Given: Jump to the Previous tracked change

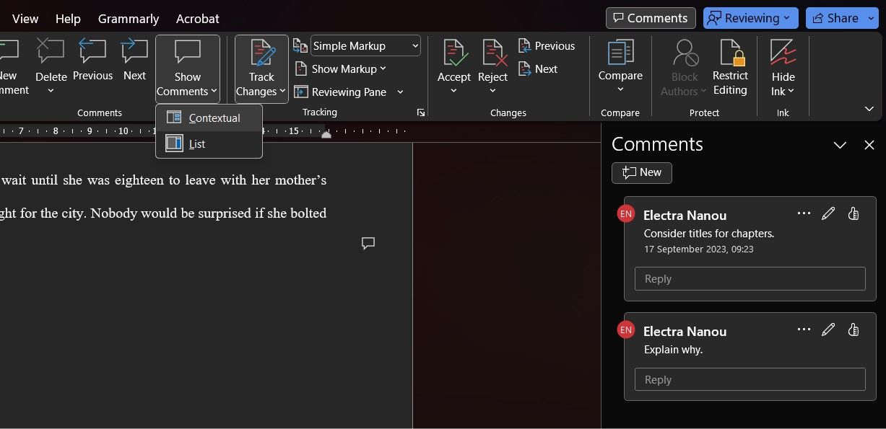Looking at the screenshot, I should 547,45.
